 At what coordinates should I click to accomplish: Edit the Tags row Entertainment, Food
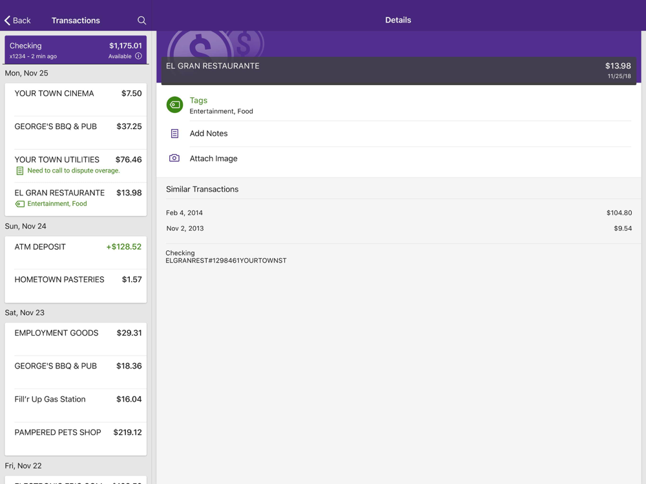(399, 105)
